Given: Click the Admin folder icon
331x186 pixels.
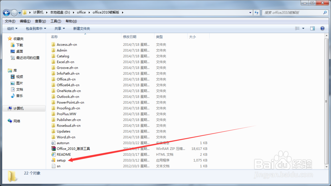Looking at the screenshot, I should tap(53, 50).
